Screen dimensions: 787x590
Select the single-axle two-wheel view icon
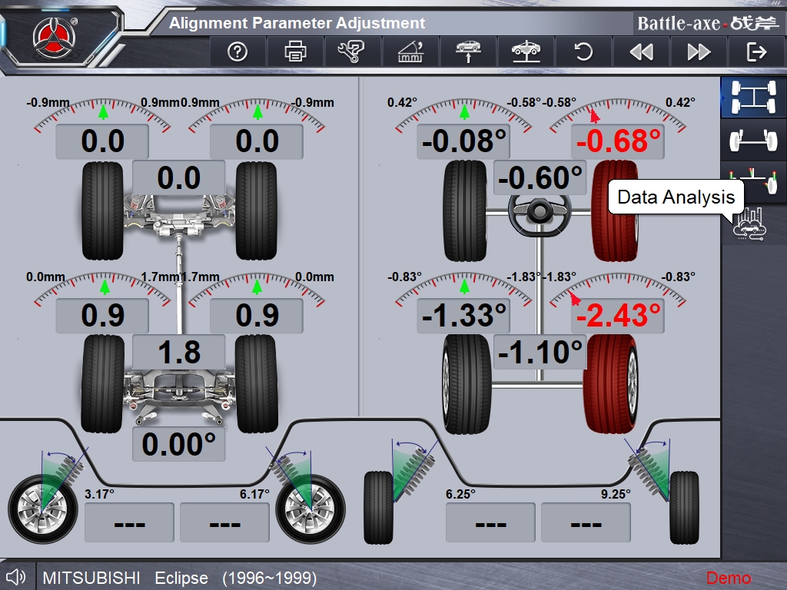click(754, 140)
